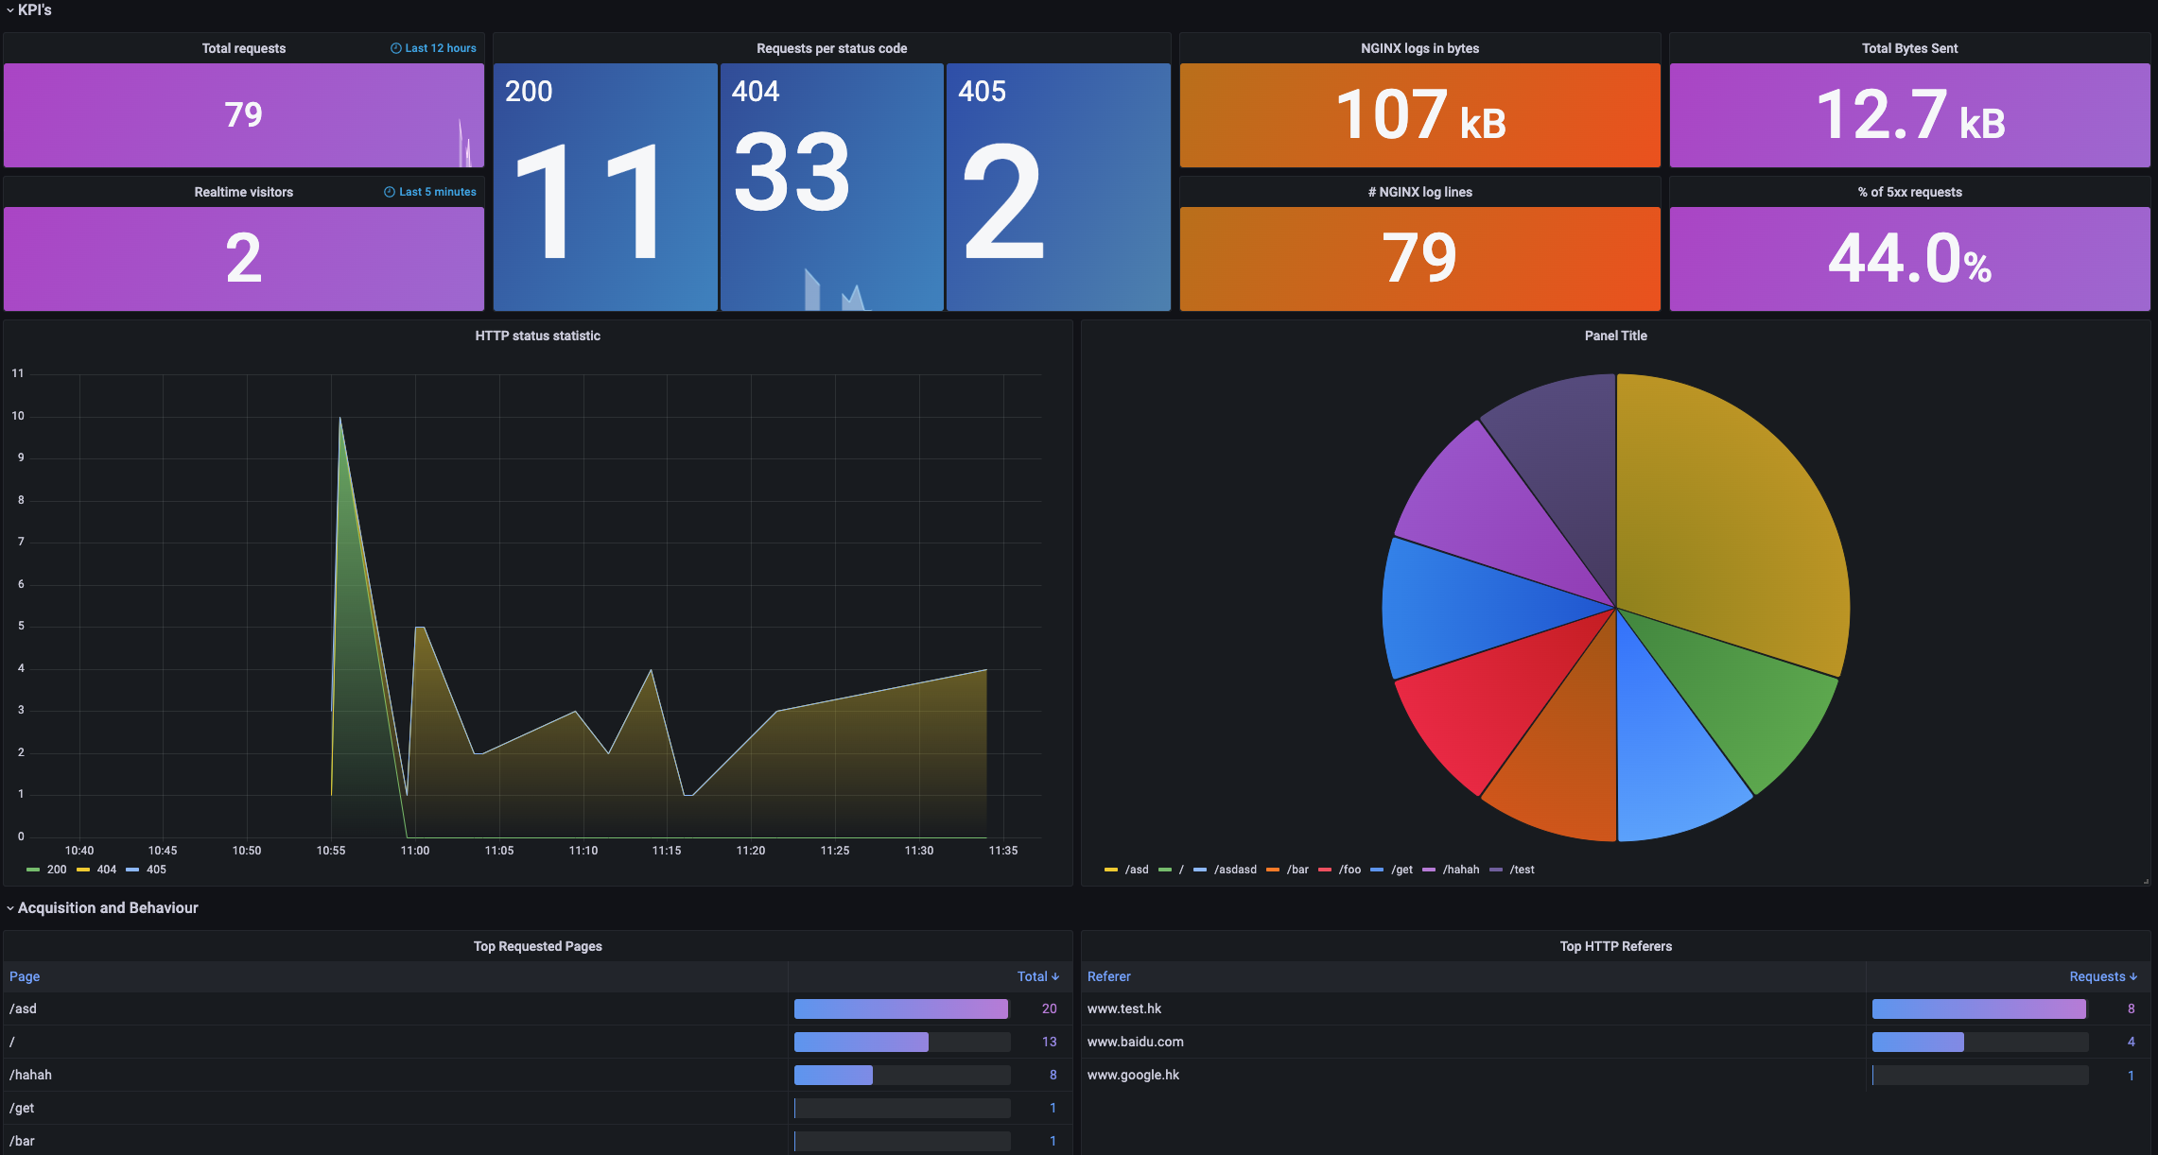
Task: Click the sort arrow next to Requests column
Action: click(2133, 976)
